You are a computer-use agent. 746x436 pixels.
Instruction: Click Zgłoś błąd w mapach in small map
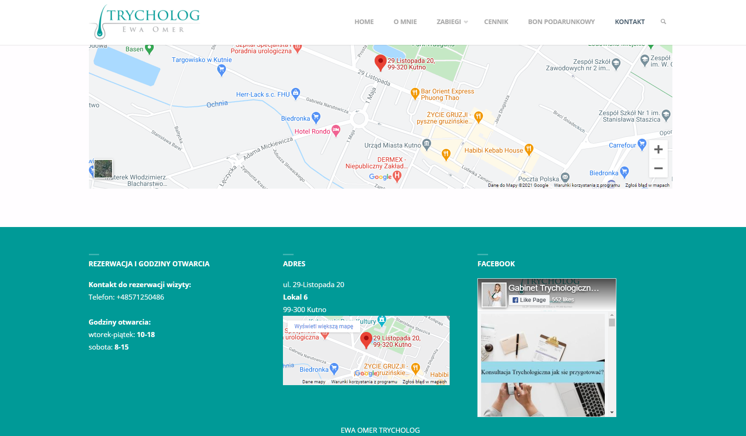pyautogui.click(x=425, y=382)
